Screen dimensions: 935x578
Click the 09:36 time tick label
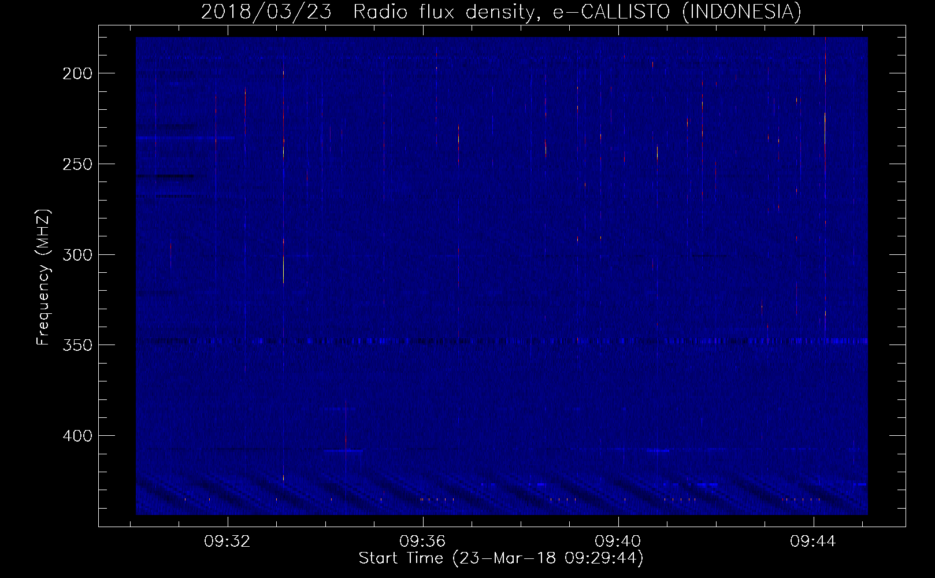click(422, 542)
